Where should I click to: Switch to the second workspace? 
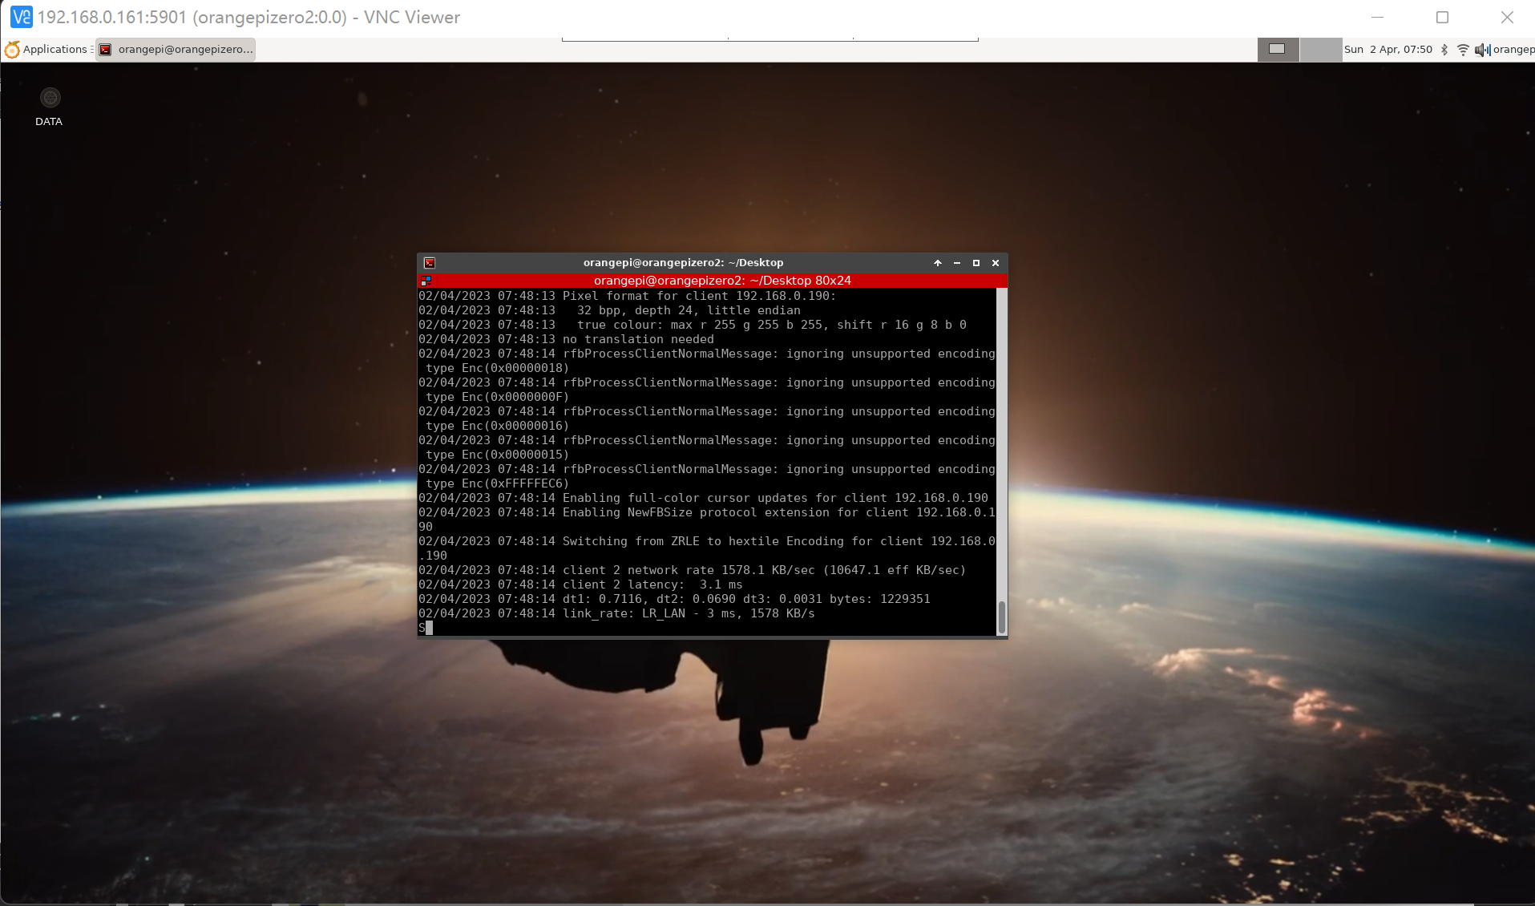pyautogui.click(x=1320, y=50)
